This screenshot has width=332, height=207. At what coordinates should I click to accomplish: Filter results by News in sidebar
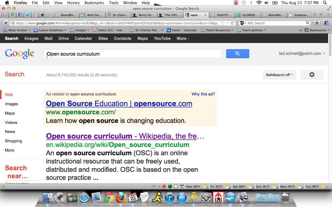click(10, 132)
